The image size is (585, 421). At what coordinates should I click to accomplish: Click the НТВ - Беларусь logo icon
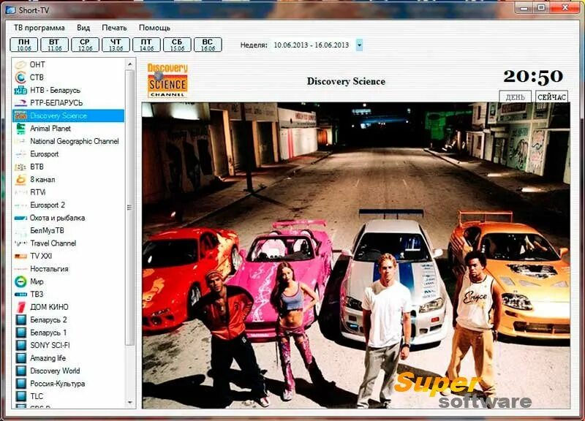coord(20,90)
